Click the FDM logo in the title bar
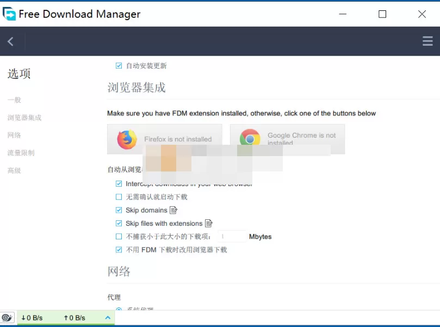The width and height of the screenshot is (440, 327). 9,14
